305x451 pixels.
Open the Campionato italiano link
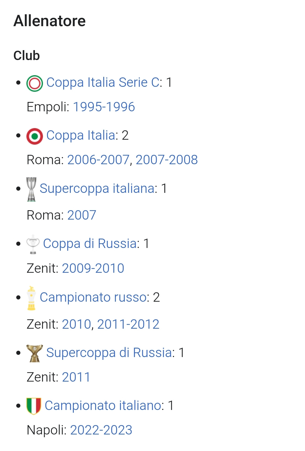103,406
